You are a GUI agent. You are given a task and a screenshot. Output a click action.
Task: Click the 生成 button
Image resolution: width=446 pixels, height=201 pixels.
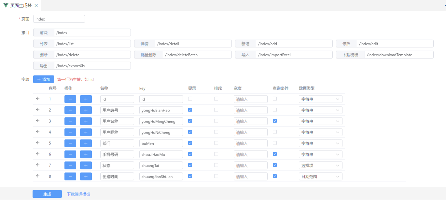pos(47,194)
